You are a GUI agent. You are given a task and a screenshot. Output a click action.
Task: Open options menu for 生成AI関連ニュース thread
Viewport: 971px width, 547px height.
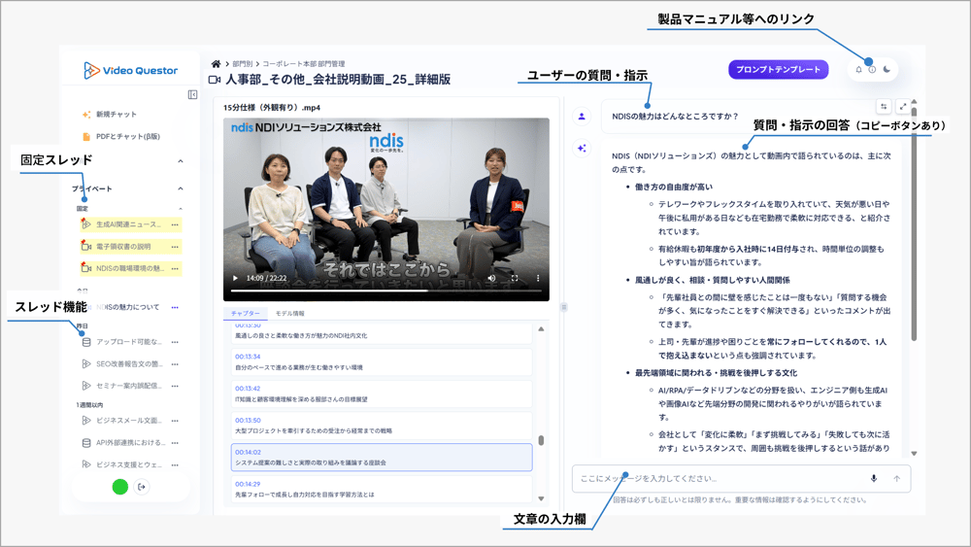(x=175, y=224)
